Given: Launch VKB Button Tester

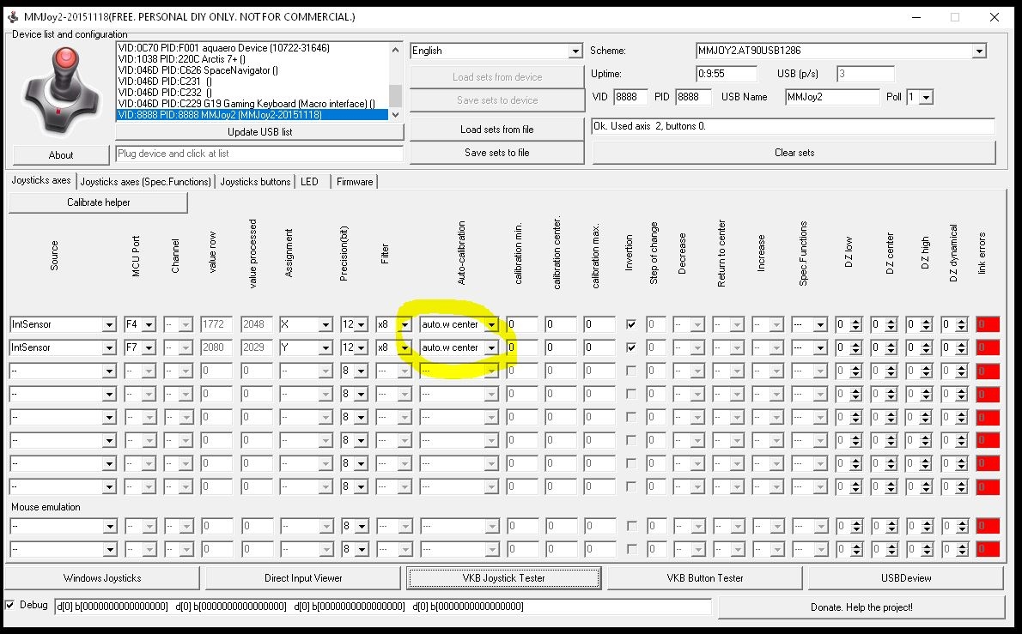Looking at the screenshot, I should point(704,578).
